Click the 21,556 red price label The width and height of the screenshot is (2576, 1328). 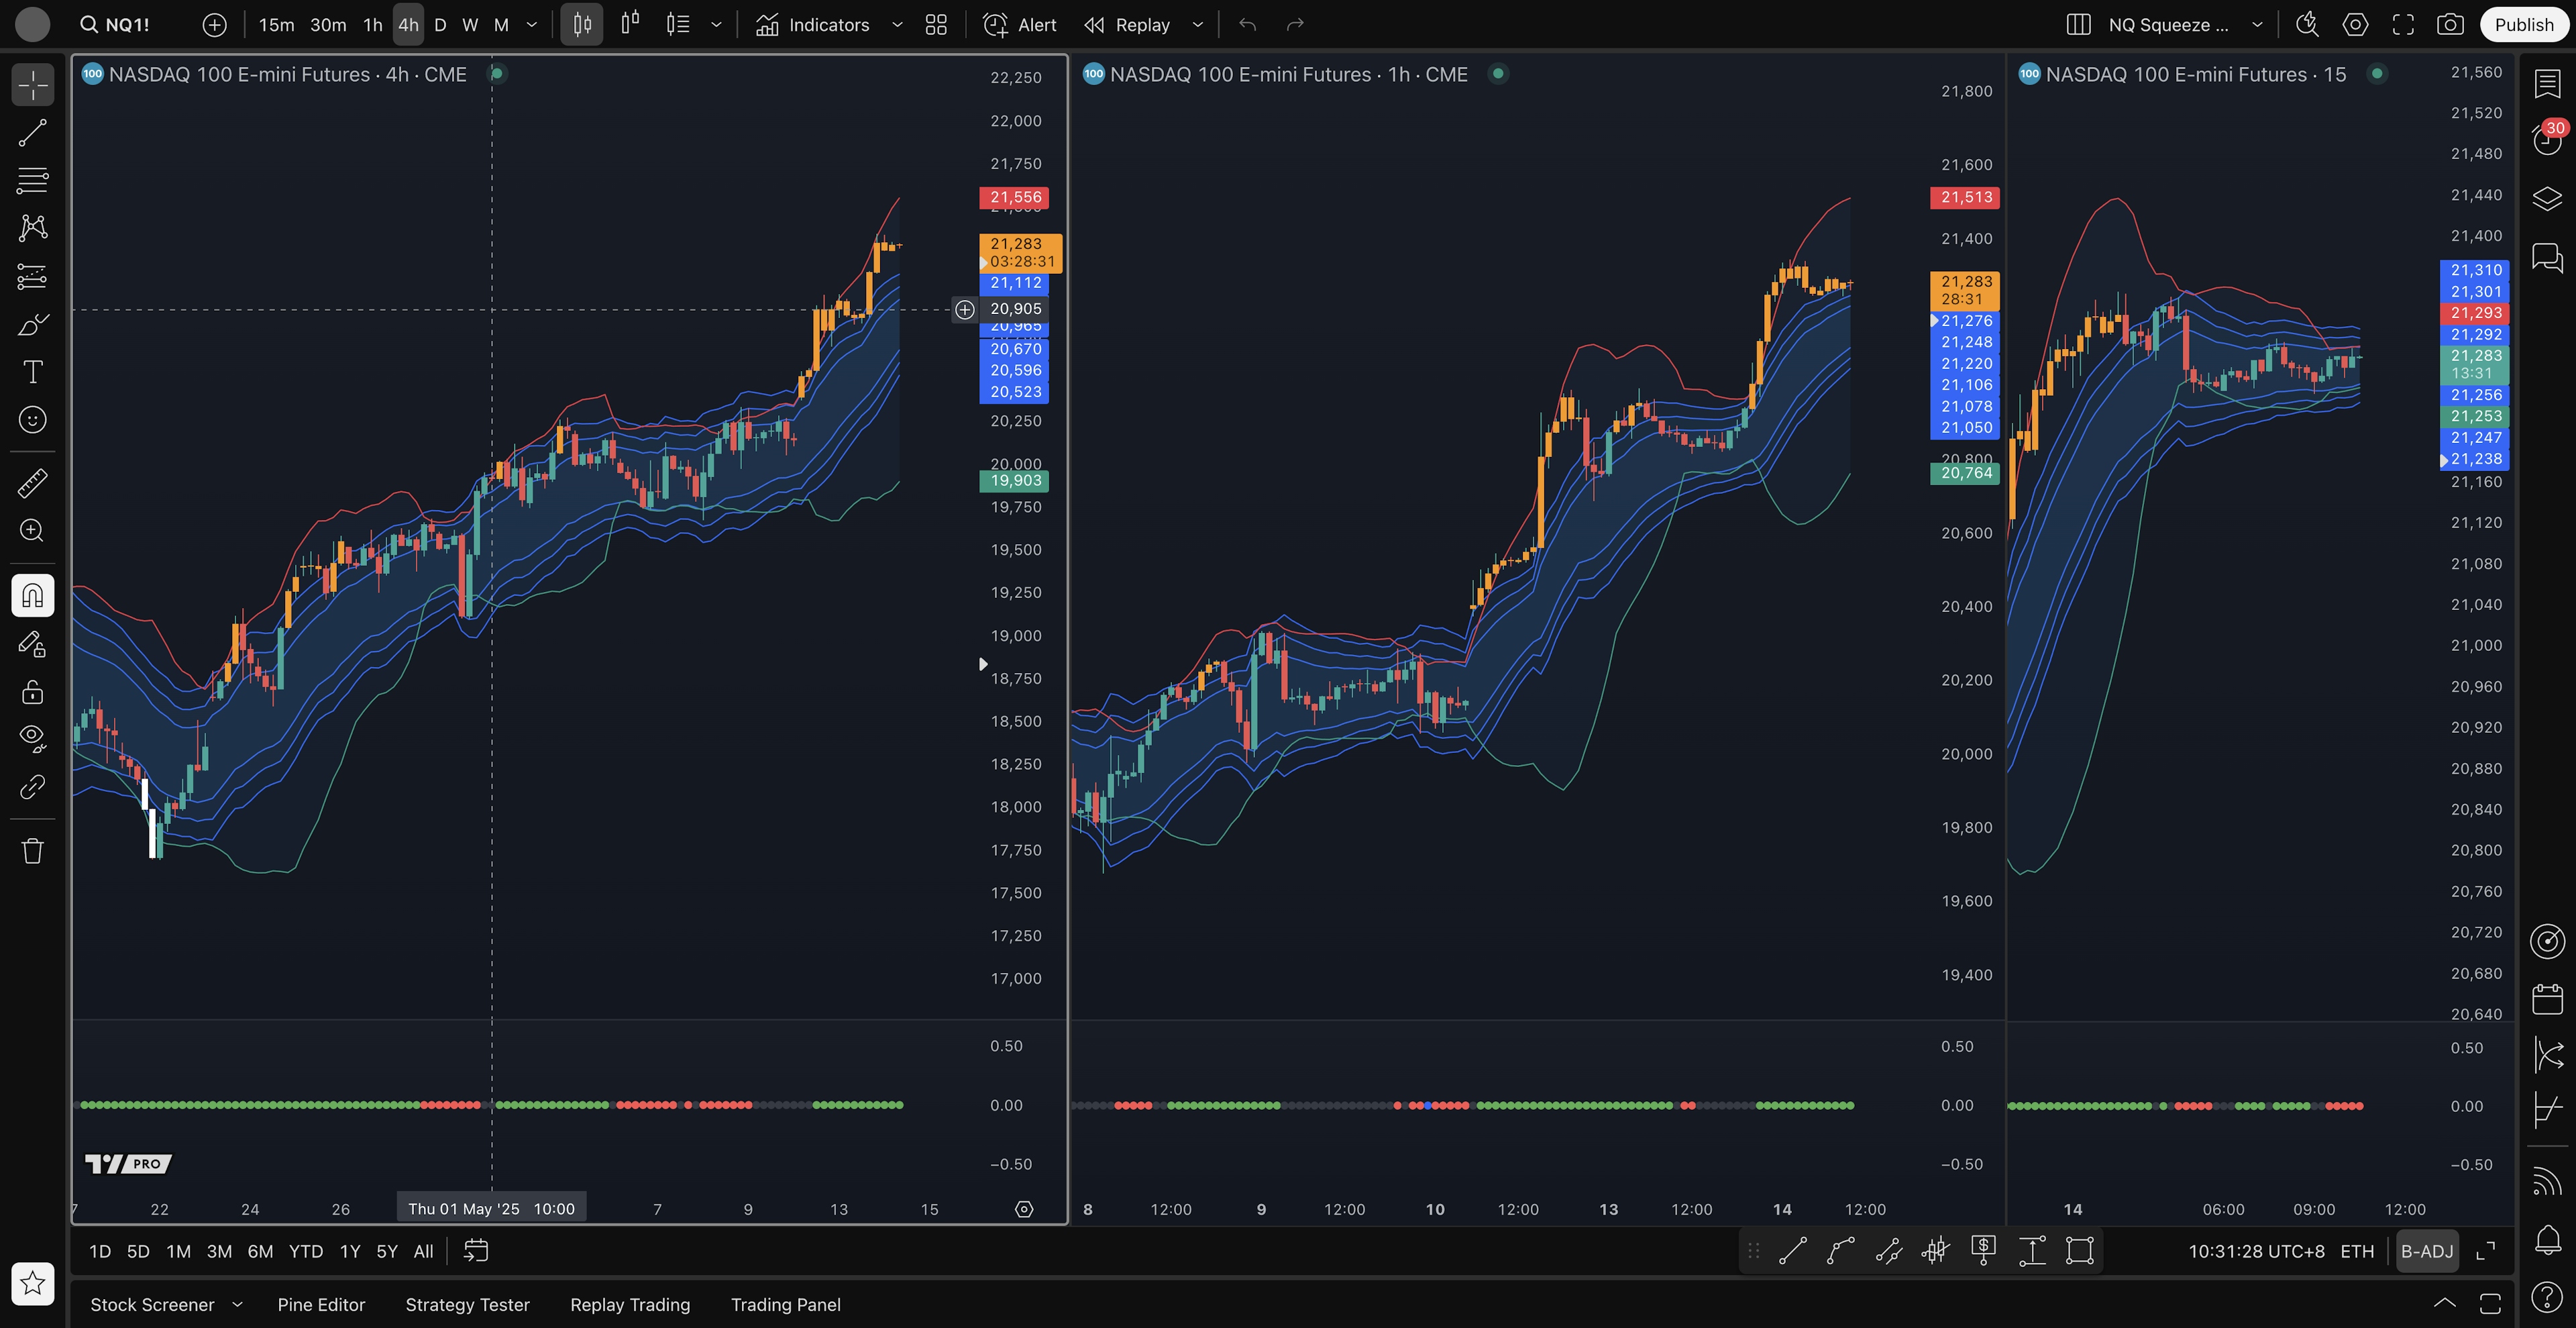coord(1014,197)
